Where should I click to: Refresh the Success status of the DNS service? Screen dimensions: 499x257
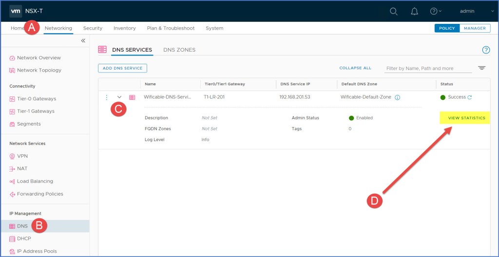[x=470, y=97]
